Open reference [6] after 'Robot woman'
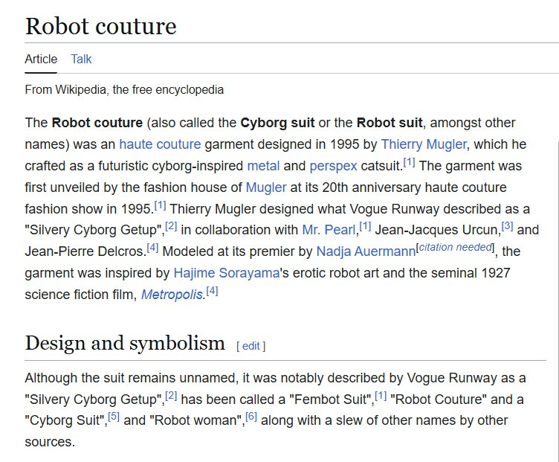 251,417
